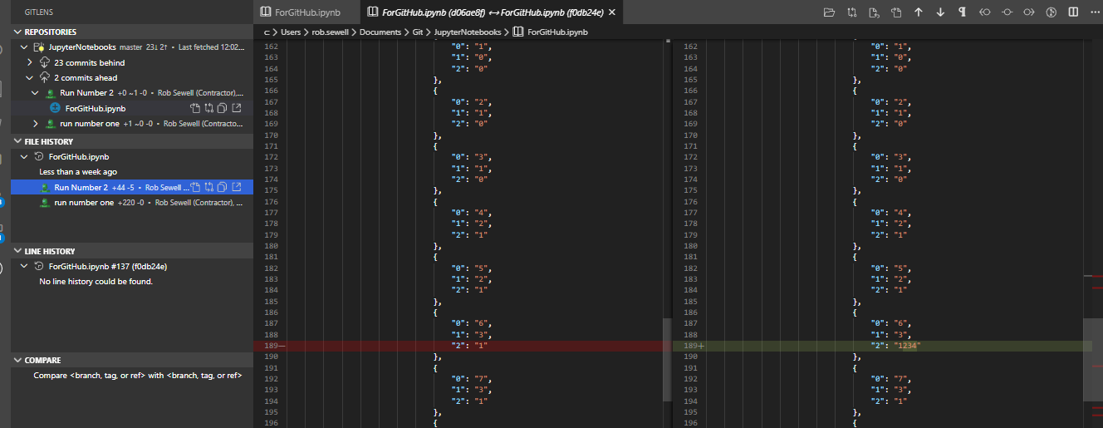
Task: Click the circled git branch toolbar icon
Action: point(1051,12)
